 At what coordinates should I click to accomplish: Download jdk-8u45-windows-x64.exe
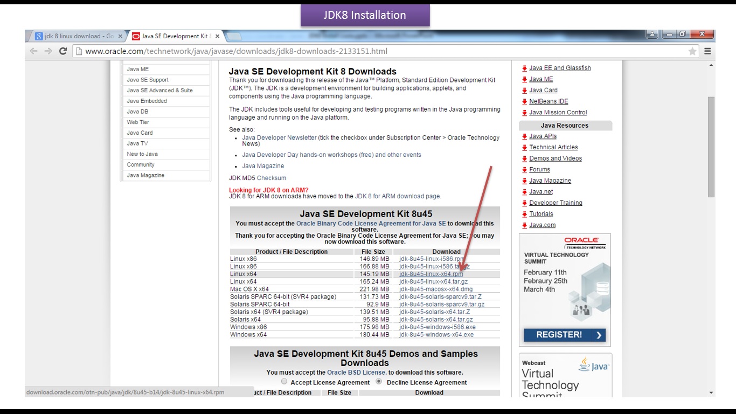click(436, 334)
